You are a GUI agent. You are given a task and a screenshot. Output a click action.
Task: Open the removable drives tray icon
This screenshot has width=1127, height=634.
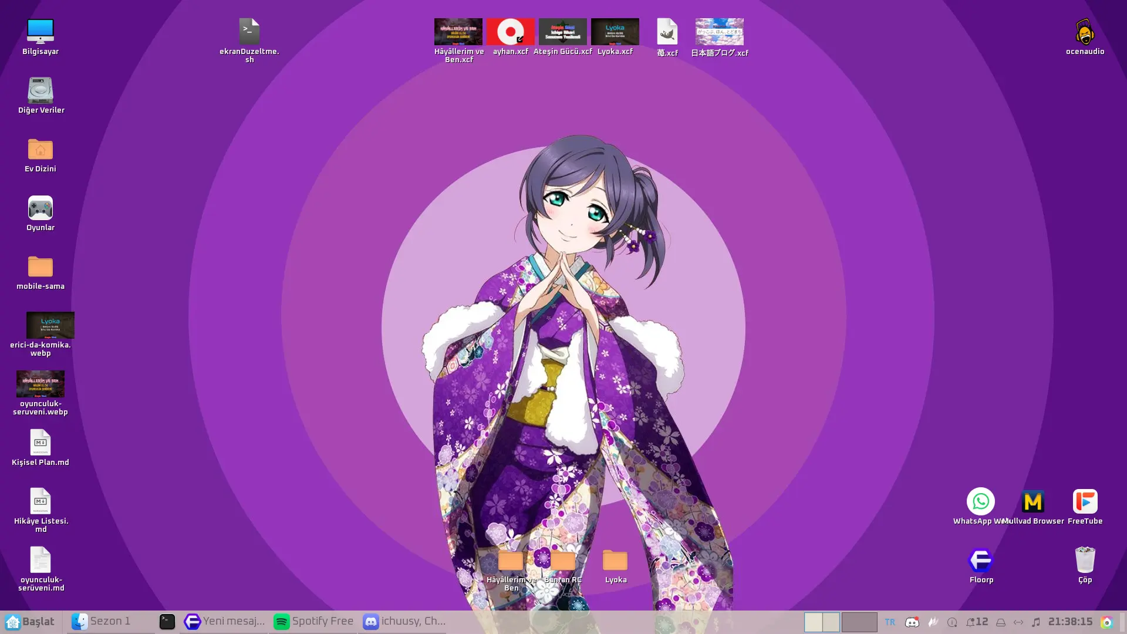pyautogui.click(x=1001, y=622)
